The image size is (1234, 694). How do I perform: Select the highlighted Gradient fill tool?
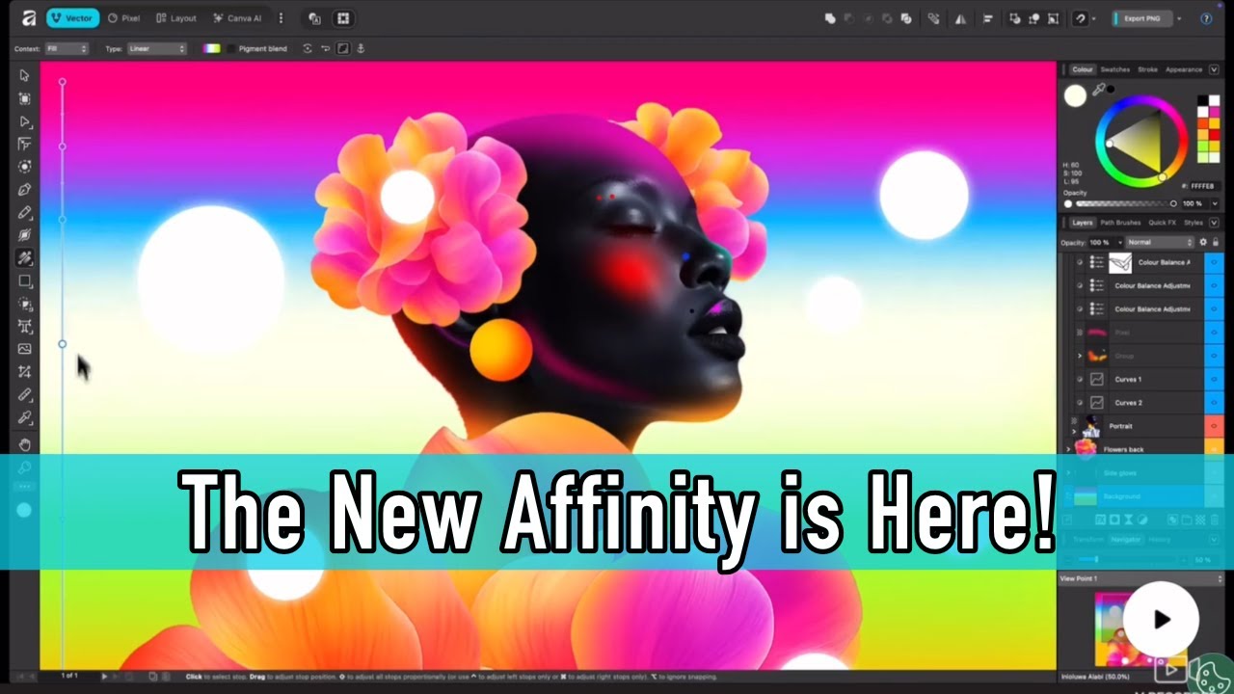pos(25,258)
